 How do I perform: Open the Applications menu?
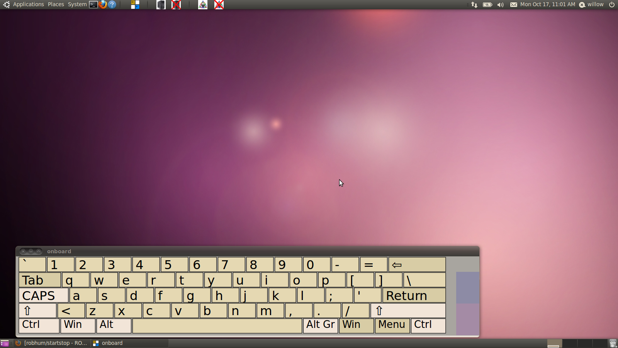[28, 5]
